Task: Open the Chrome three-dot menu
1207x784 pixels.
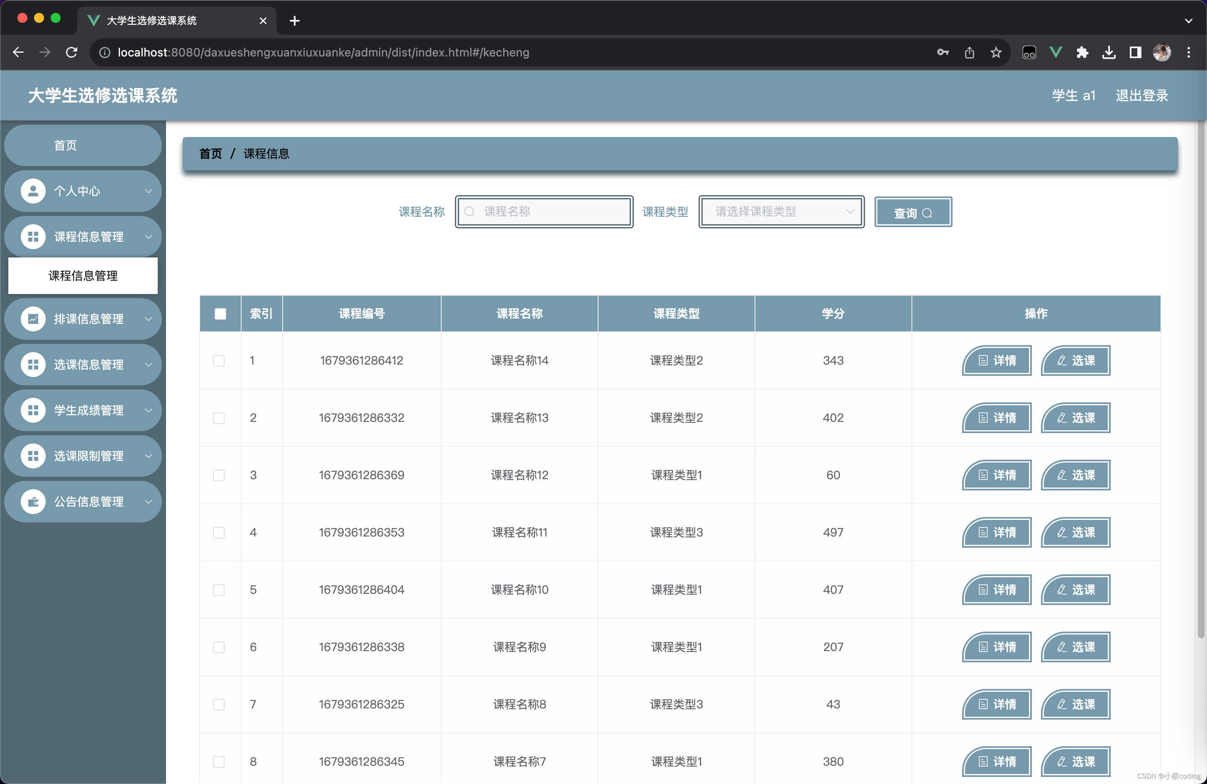Action: (x=1188, y=52)
